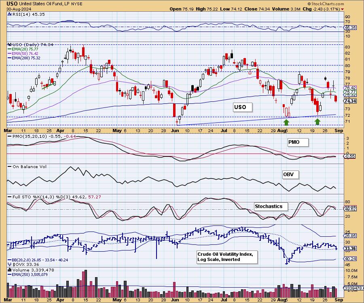Click the Crude Oil Volatility Index annotation box
Image resolution: width=364 pixels, height=303 pixels.
(x=227, y=257)
